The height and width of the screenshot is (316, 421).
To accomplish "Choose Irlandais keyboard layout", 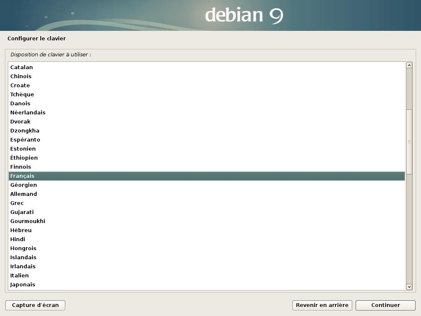I will point(206,266).
